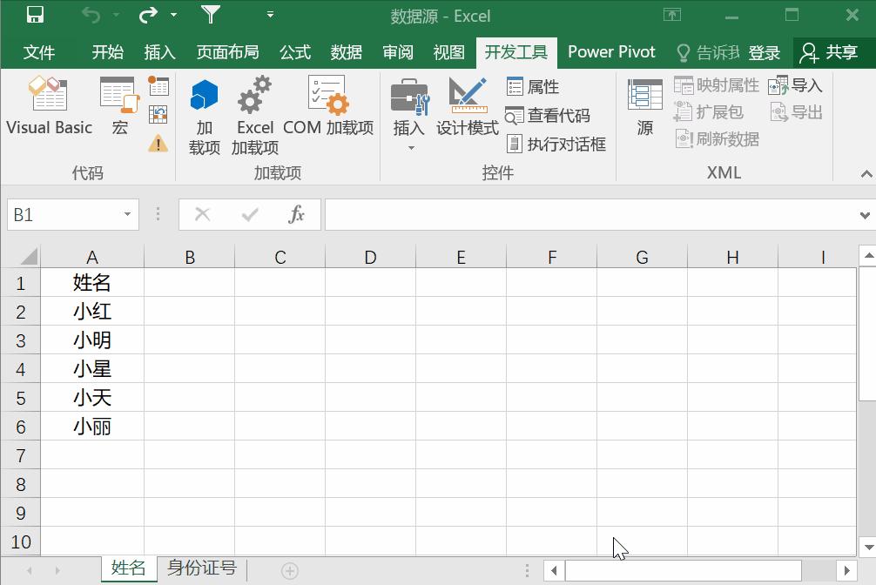Screen dimensions: 876x585
Task: Click 刷新数据 to refresh XML data
Action: [x=718, y=139]
